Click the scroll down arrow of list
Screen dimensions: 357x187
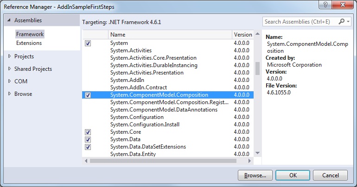pos(257,153)
